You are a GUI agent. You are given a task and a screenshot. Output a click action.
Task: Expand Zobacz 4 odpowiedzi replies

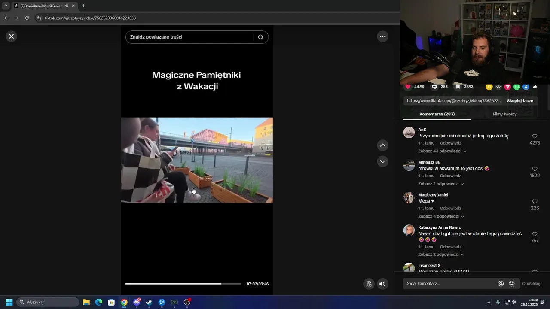click(441, 216)
